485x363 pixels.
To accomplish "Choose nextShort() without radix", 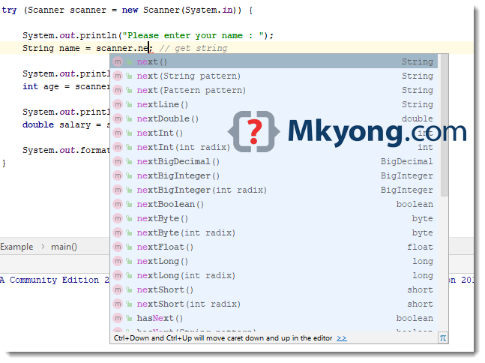I will [274, 289].
